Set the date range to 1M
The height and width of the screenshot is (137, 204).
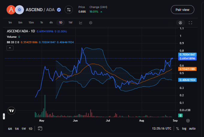point(17,129)
